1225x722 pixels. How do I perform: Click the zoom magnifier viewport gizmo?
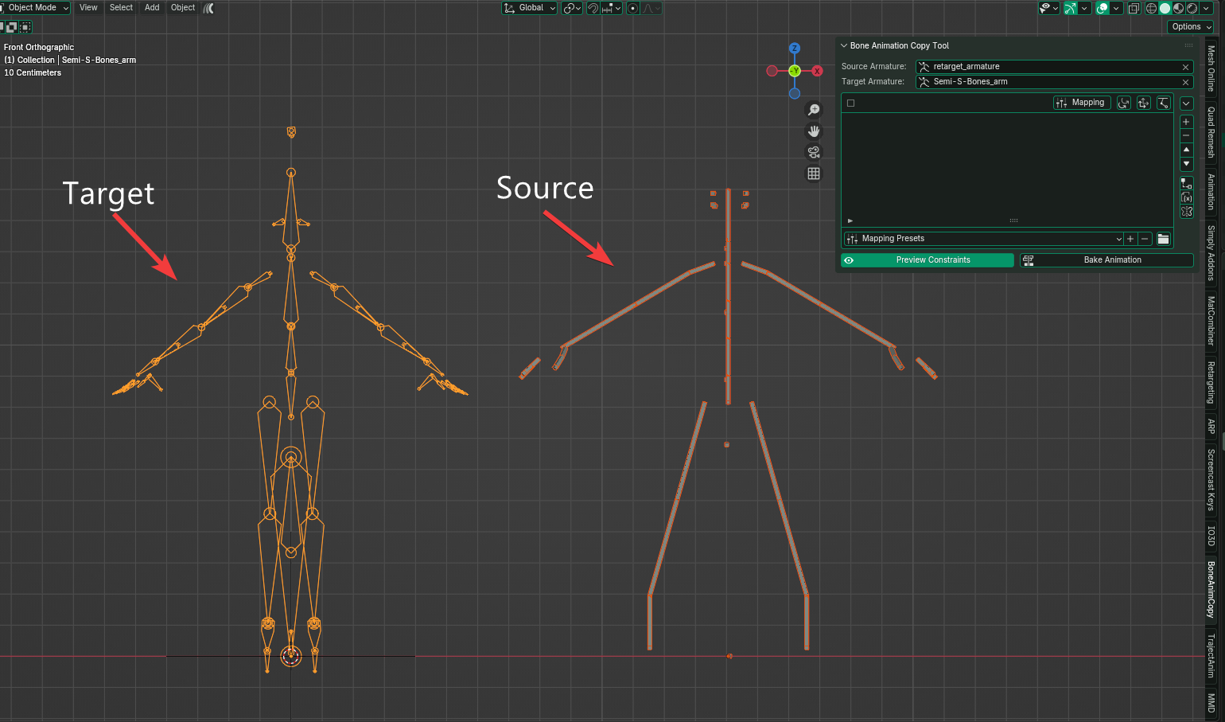click(x=814, y=110)
